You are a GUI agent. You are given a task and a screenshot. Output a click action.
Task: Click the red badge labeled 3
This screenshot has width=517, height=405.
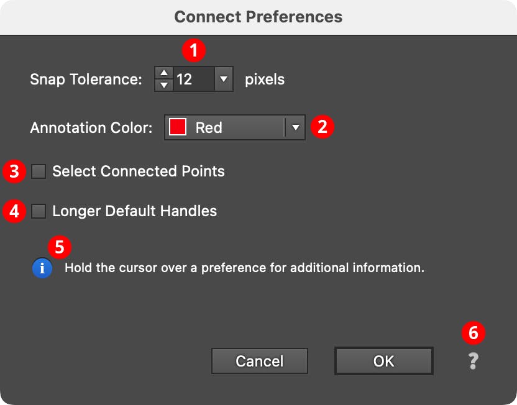[13, 171]
